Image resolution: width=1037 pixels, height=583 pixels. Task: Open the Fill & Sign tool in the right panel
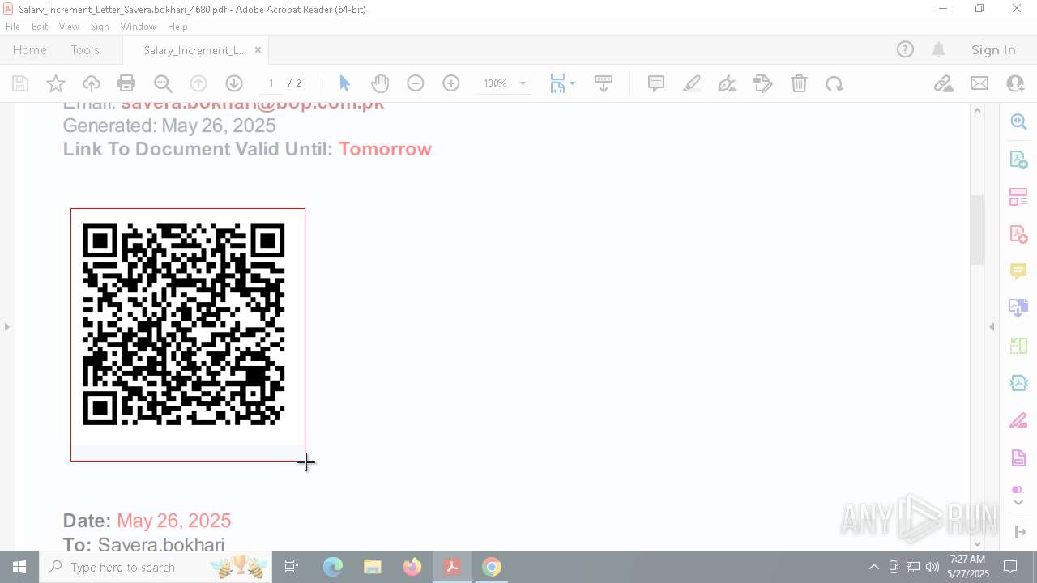[x=1018, y=420]
